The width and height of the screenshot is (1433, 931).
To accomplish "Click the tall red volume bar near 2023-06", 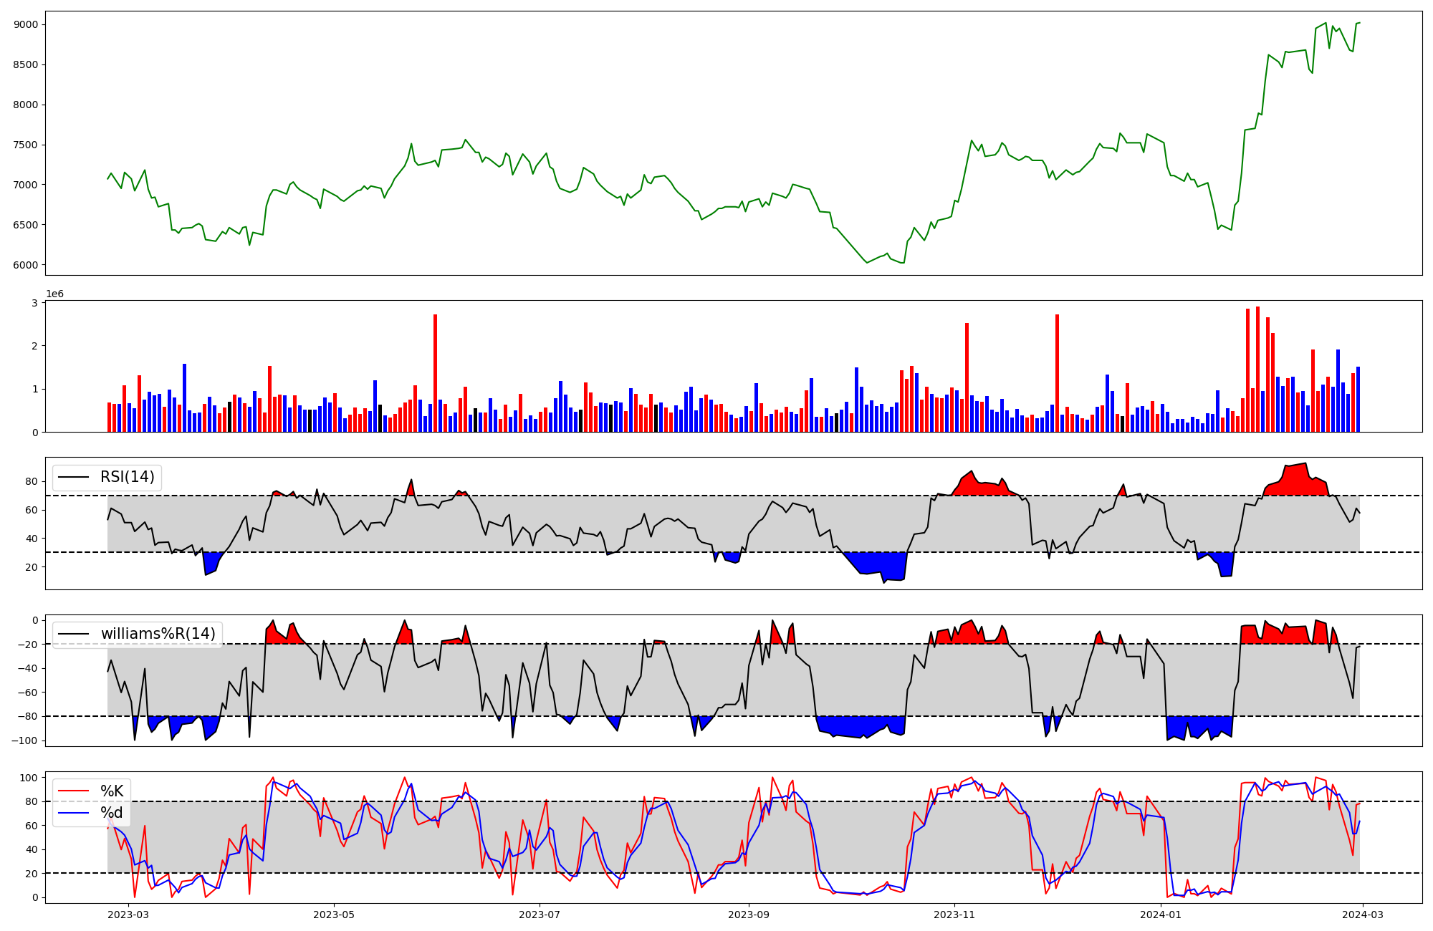I will coord(435,372).
